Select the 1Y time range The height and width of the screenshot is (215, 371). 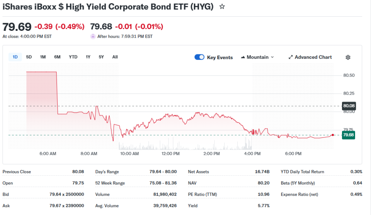[88, 57]
